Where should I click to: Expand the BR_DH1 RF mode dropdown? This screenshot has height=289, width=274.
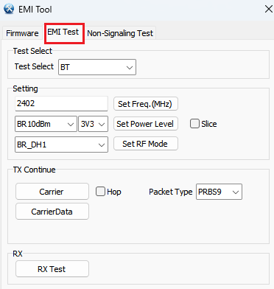point(61,144)
